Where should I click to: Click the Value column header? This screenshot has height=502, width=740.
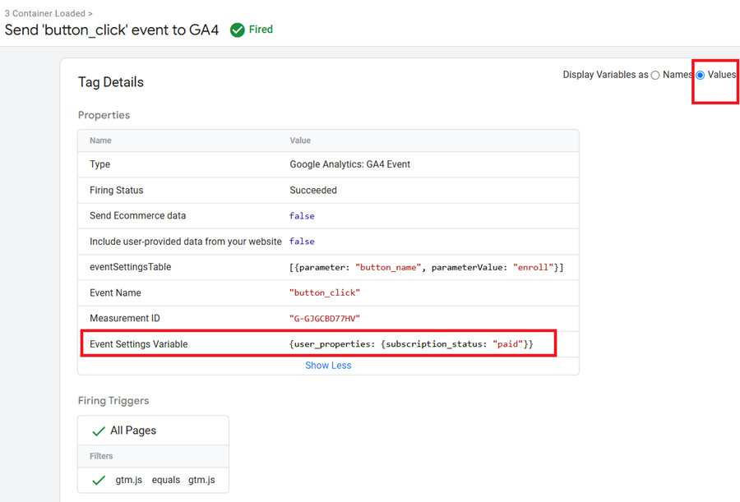300,140
